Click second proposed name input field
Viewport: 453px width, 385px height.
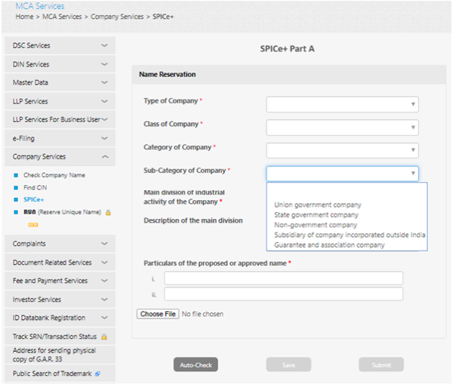coord(283,294)
